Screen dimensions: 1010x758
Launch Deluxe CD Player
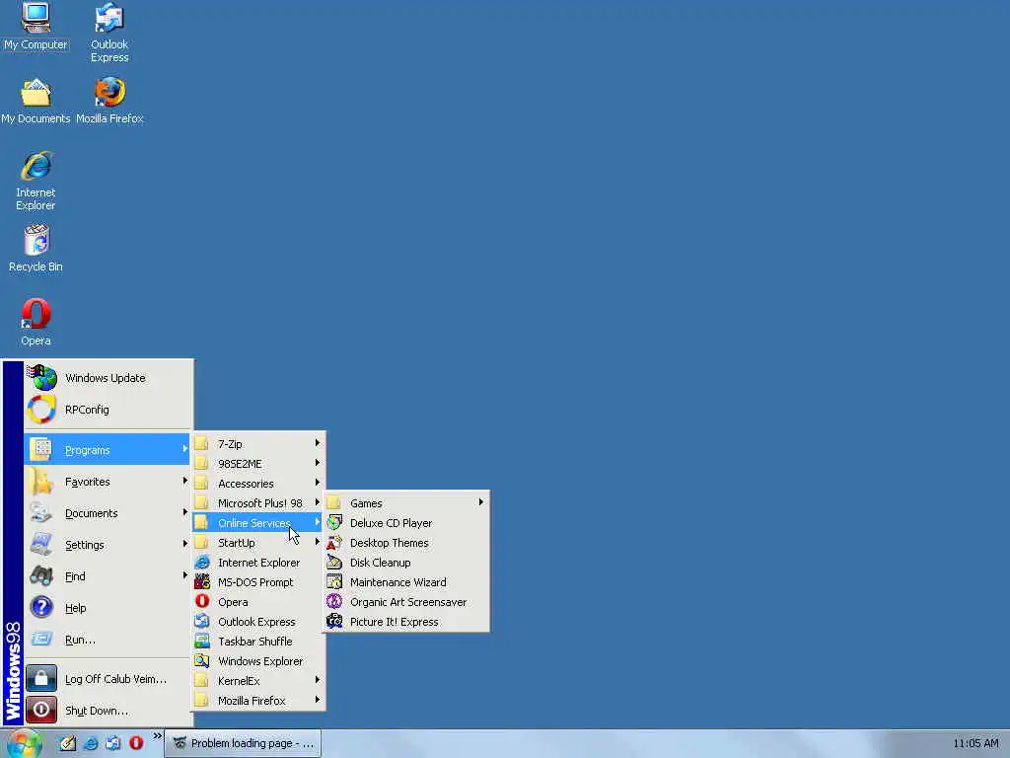pos(405,523)
